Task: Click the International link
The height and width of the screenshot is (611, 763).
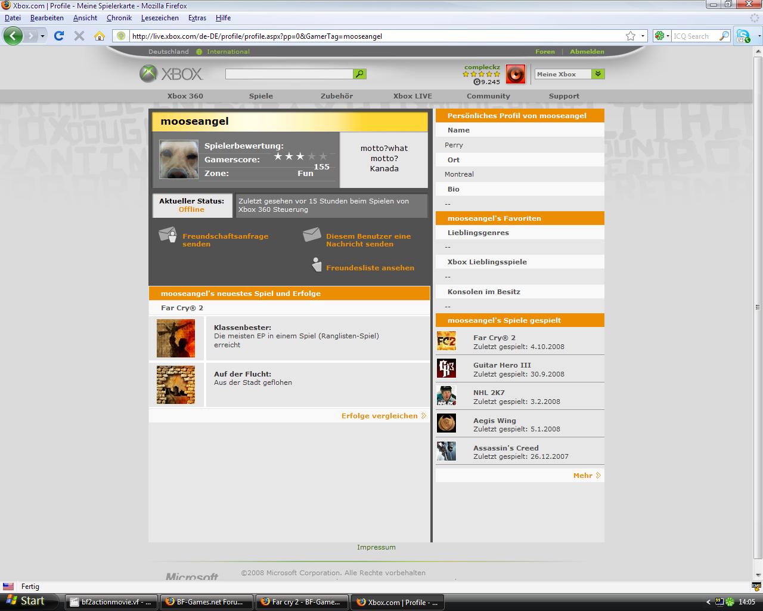Action: 228,51
